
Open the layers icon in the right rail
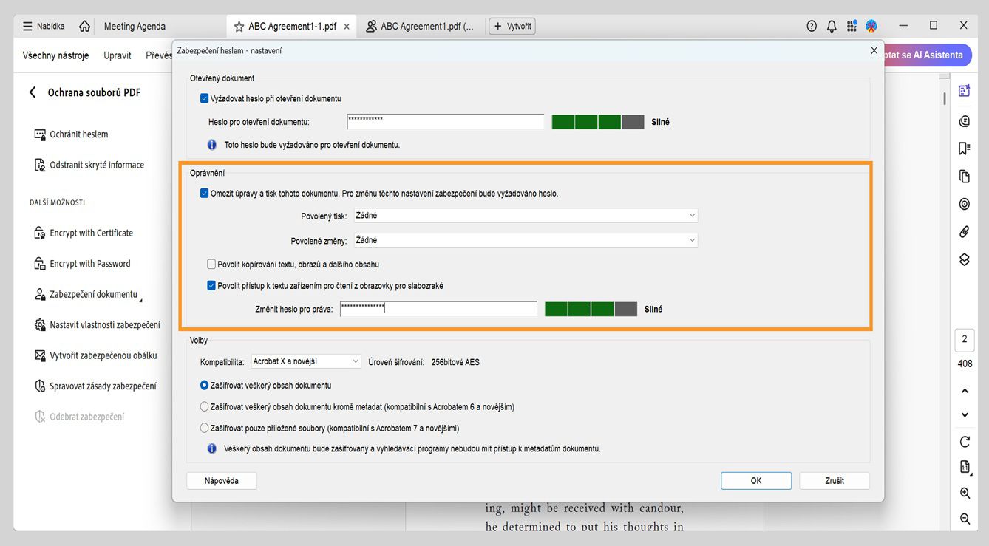[964, 259]
